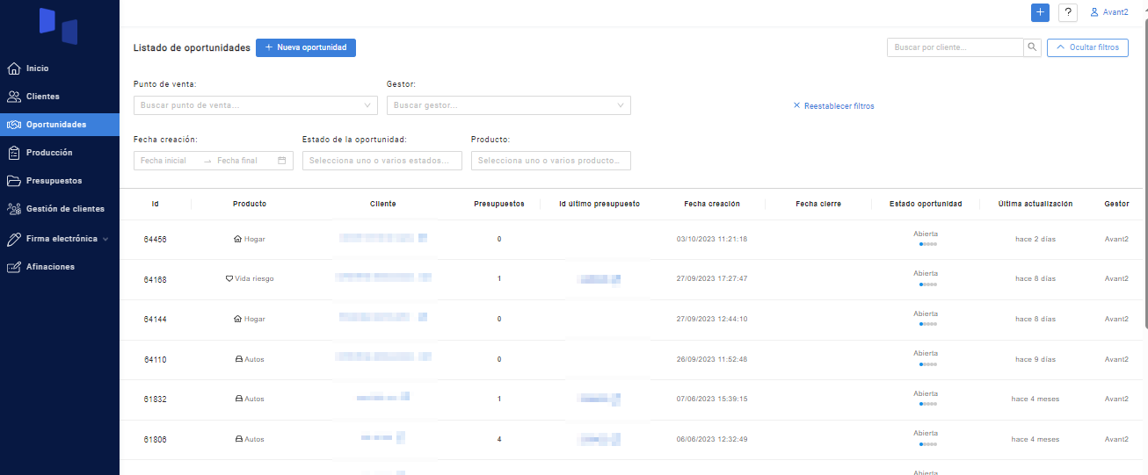Click the Nueva oportunidad button
Viewport: 1148px width, 475px height.
[306, 47]
